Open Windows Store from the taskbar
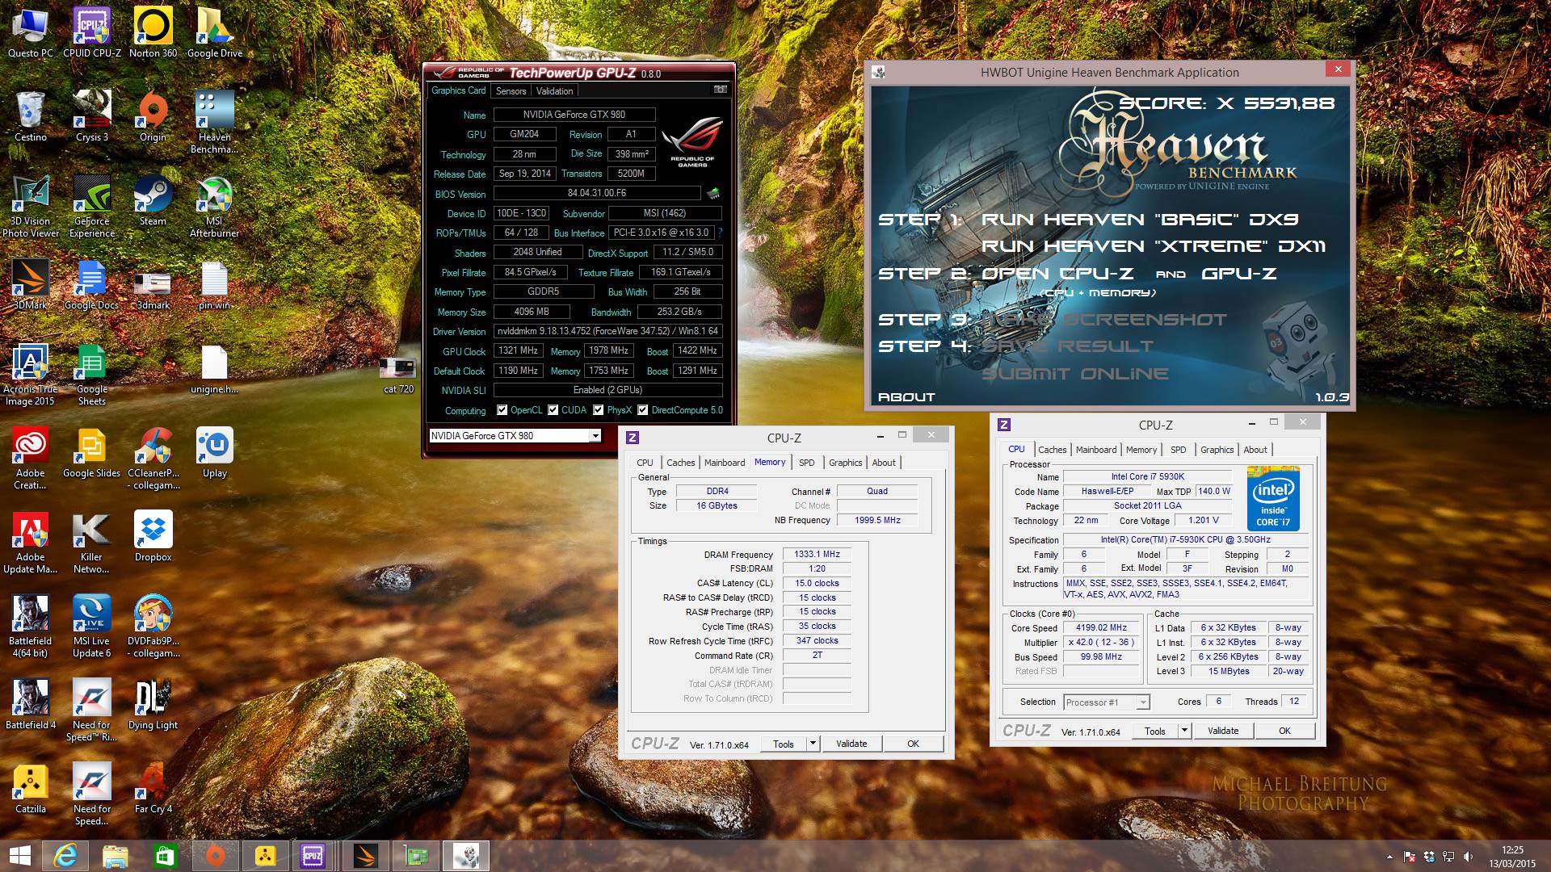This screenshot has height=872, width=1551. pos(165,856)
